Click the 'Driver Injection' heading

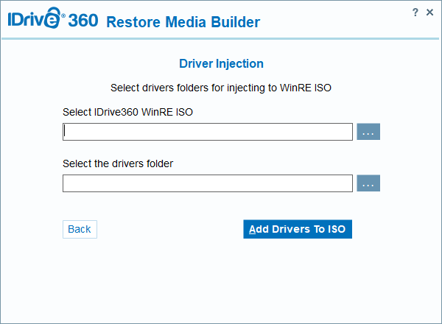pos(221,64)
